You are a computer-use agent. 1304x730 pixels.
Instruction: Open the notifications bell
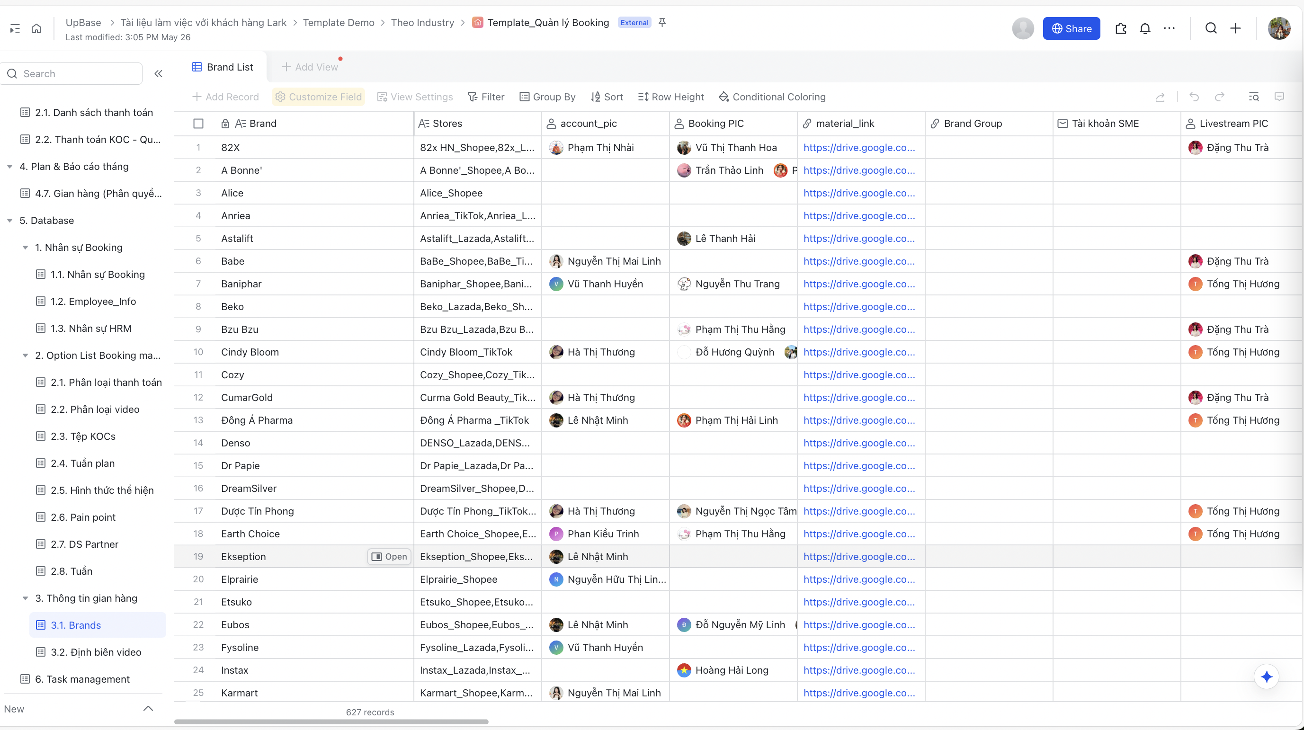[x=1145, y=29]
